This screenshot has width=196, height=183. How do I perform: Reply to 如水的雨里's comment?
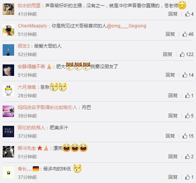click(173, 14)
